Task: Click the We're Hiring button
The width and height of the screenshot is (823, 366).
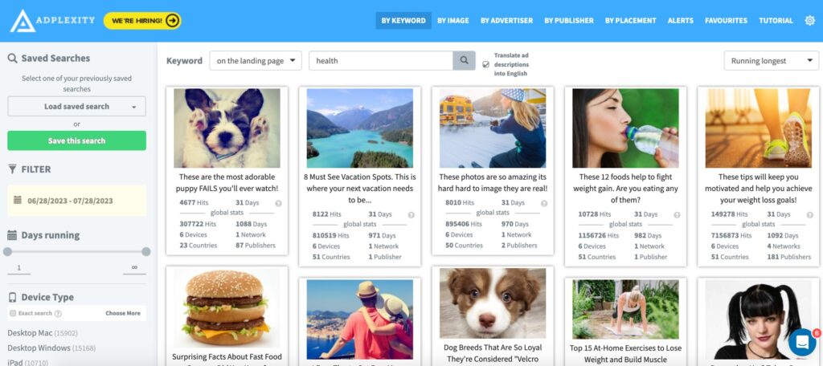Action: [142, 20]
